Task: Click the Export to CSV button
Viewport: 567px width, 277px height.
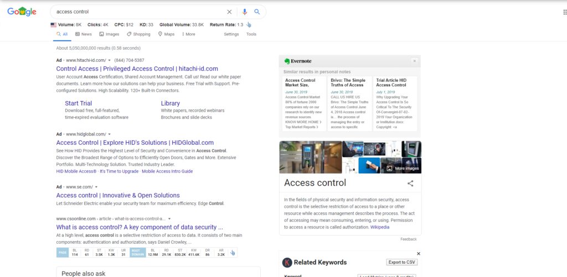Action: pos(402,262)
